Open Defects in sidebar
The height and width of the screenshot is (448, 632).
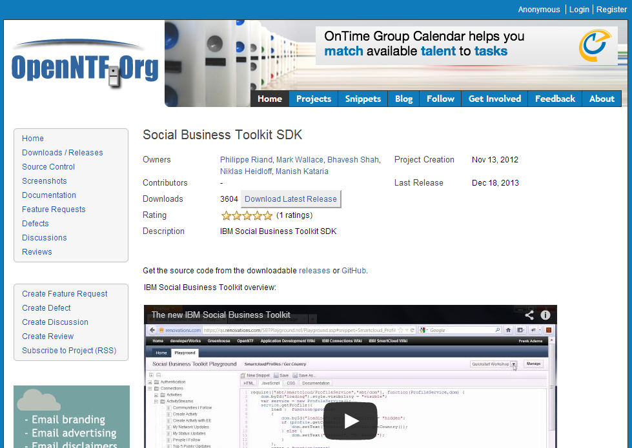35,224
